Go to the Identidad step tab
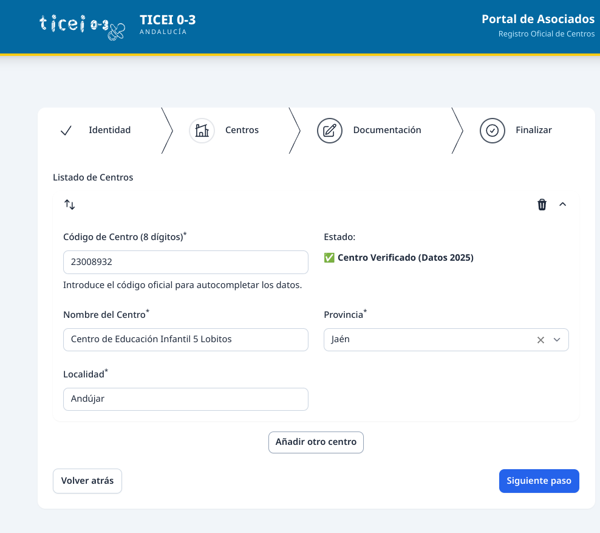This screenshot has width=600, height=533. 109,130
